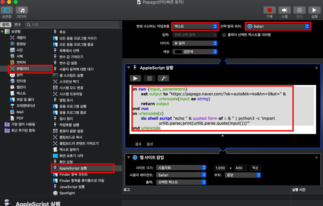Viewport: 323px width, 206px height.
Task: Open 가장 많이 사용됨 smart group
Action: (x=23, y=124)
